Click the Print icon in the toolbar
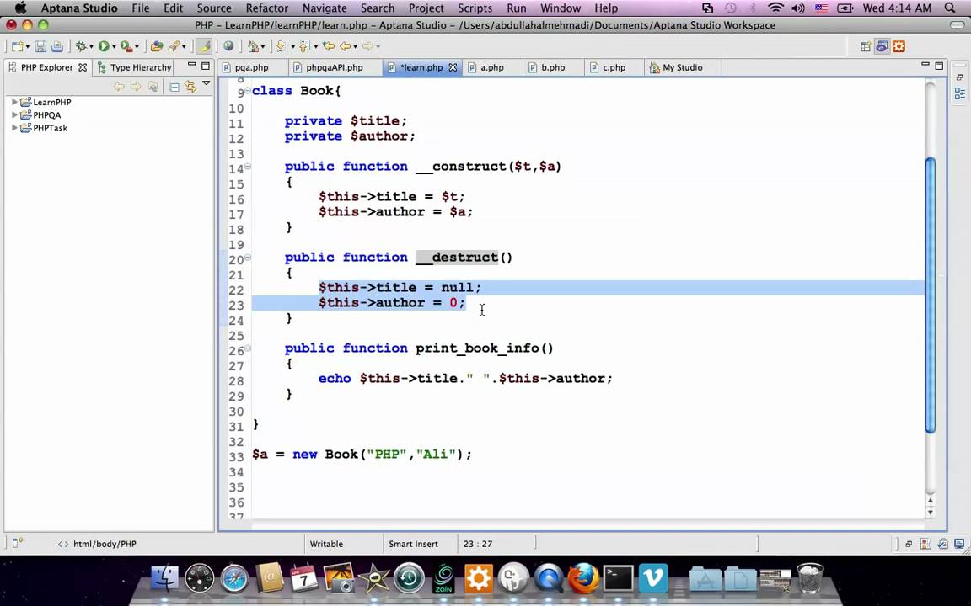 pos(57,46)
